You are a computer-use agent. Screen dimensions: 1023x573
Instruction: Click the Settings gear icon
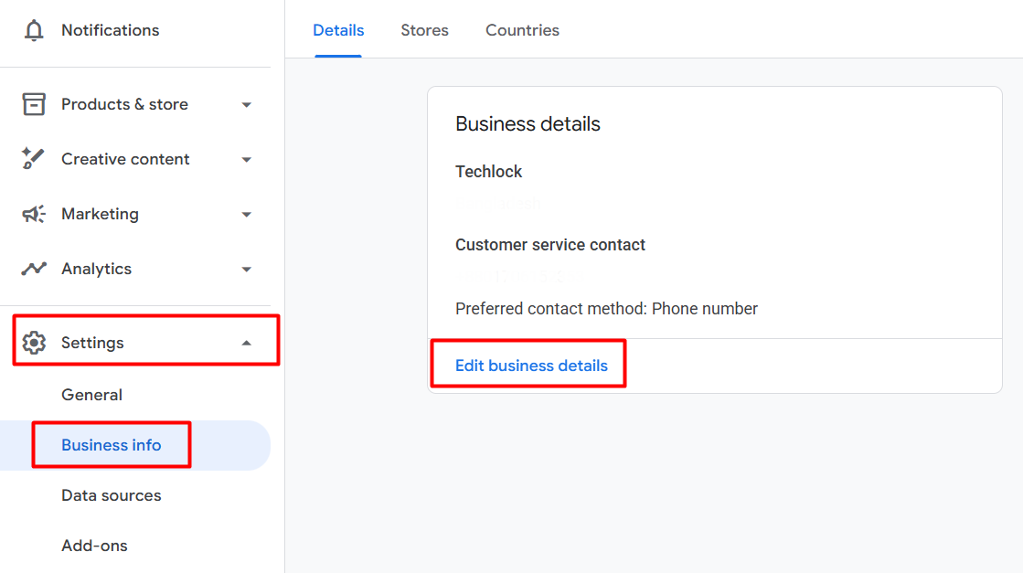(x=34, y=343)
